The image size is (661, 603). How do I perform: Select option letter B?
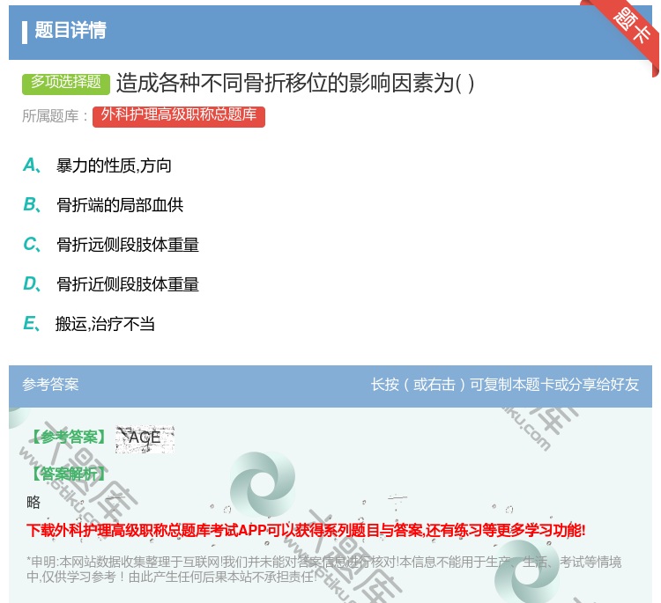[31, 205]
